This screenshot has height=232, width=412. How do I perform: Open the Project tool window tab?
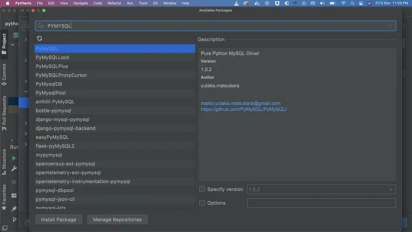[4, 43]
